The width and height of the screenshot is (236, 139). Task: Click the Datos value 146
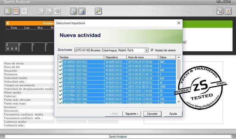click(x=162, y=99)
